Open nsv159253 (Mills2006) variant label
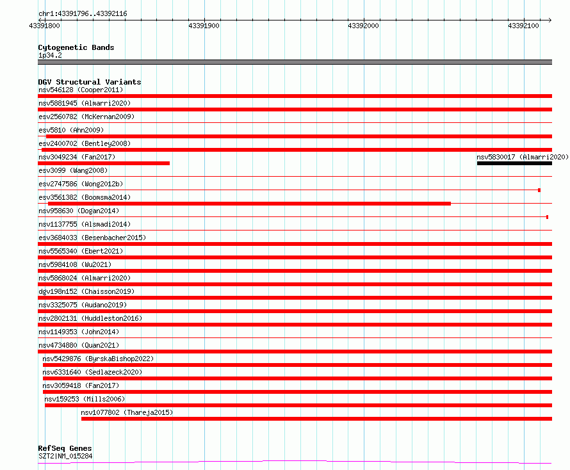Screen dimensions: 570x470 pyautogui.click(x=85, y=399)
